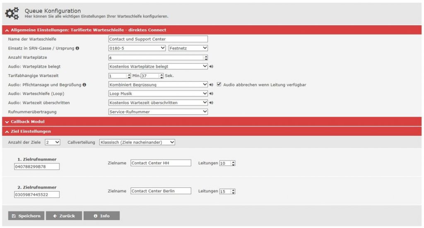Open the Festnetz origin dropdown

(188, 48)
